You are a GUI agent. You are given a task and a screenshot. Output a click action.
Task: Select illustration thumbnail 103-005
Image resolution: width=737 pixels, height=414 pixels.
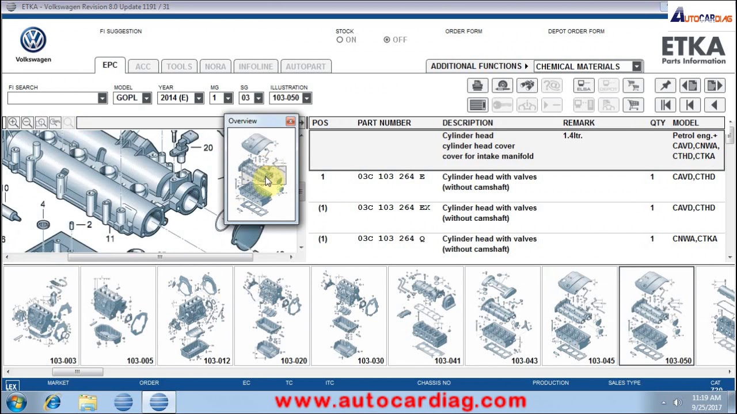(118, 316)
